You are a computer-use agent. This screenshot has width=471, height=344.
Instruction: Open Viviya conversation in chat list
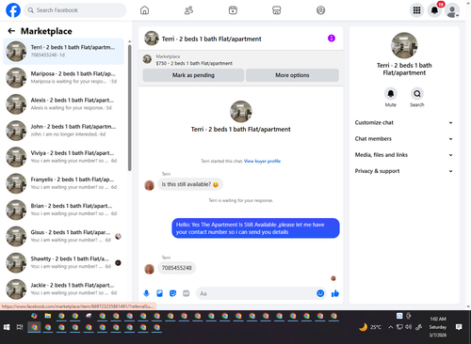tap(64, 157)
